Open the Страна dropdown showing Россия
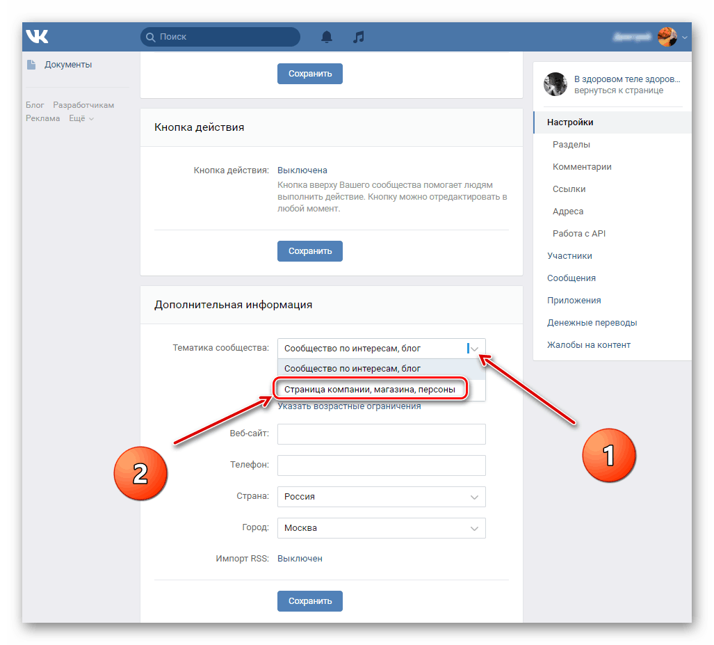 (381, 497)
